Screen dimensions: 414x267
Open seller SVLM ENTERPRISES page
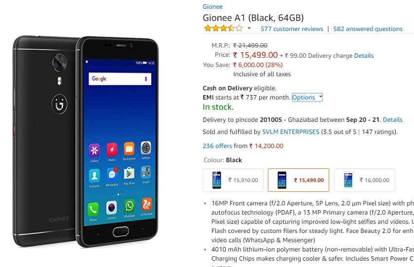click(291, 132)
